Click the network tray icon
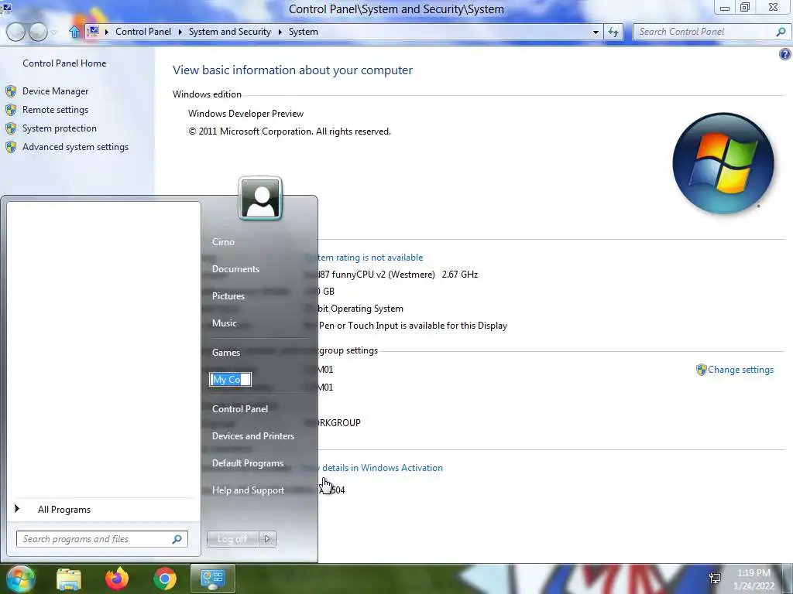Viewport: 793px width, 594px height. [x=715, y=579]
